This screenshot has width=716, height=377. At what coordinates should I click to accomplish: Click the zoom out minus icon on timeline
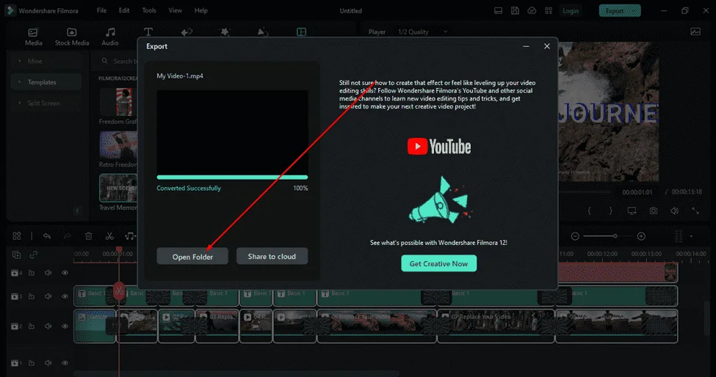tap(575, 236)
